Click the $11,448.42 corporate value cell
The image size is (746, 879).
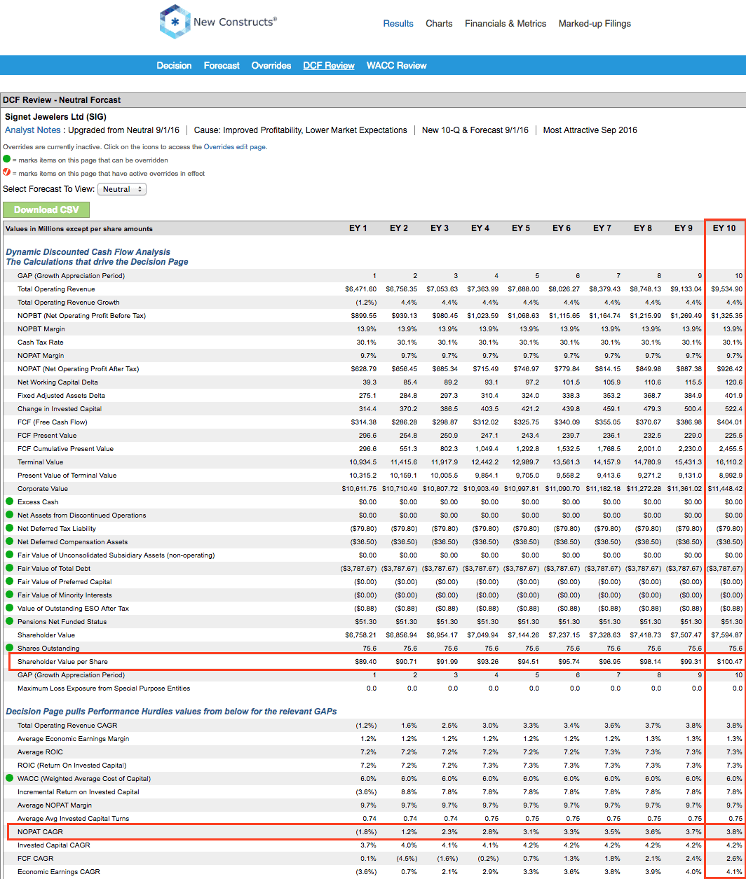pyautogui.click(x=726, y=488)
